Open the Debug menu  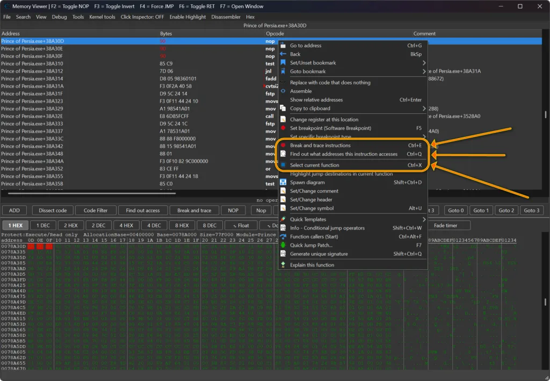tap(59, 17)
